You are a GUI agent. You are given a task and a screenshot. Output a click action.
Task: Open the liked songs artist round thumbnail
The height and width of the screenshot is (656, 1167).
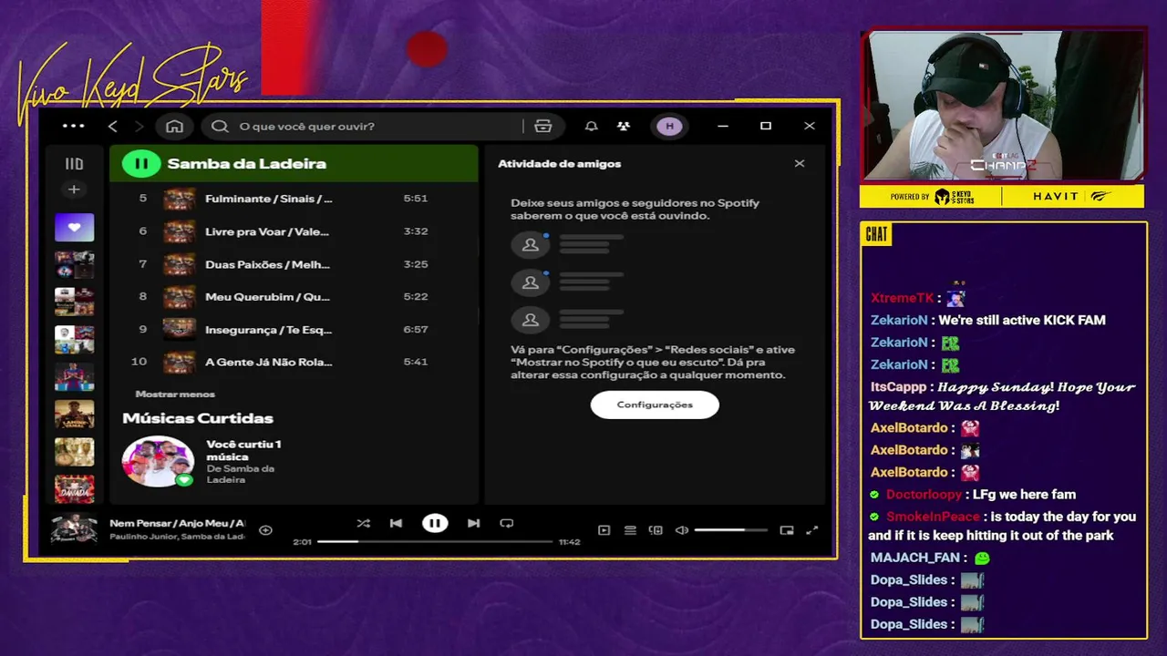(x=158, y=461)
